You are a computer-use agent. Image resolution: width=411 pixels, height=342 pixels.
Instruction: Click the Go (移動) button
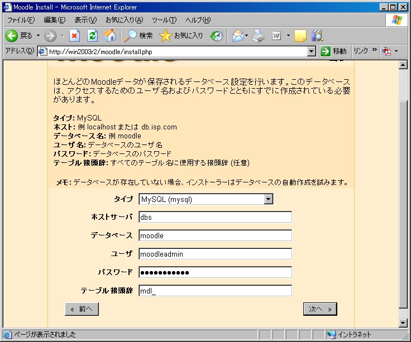click(x=333, y=51)
